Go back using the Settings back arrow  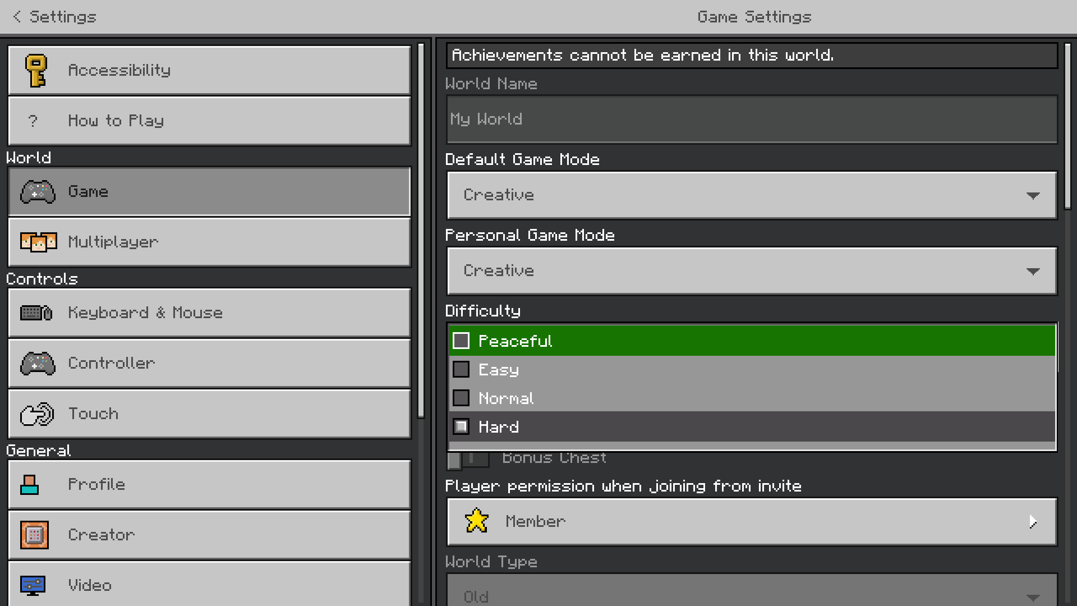tap(17, 17)
